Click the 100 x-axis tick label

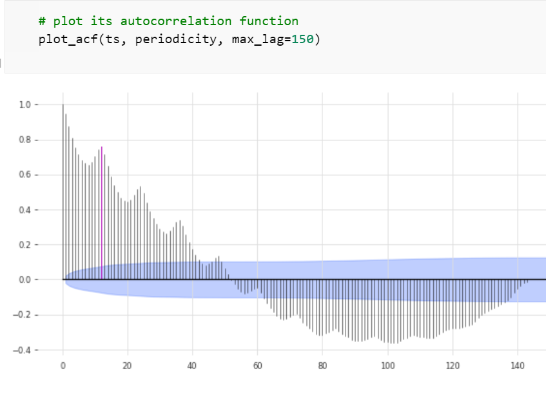[388, 366]
